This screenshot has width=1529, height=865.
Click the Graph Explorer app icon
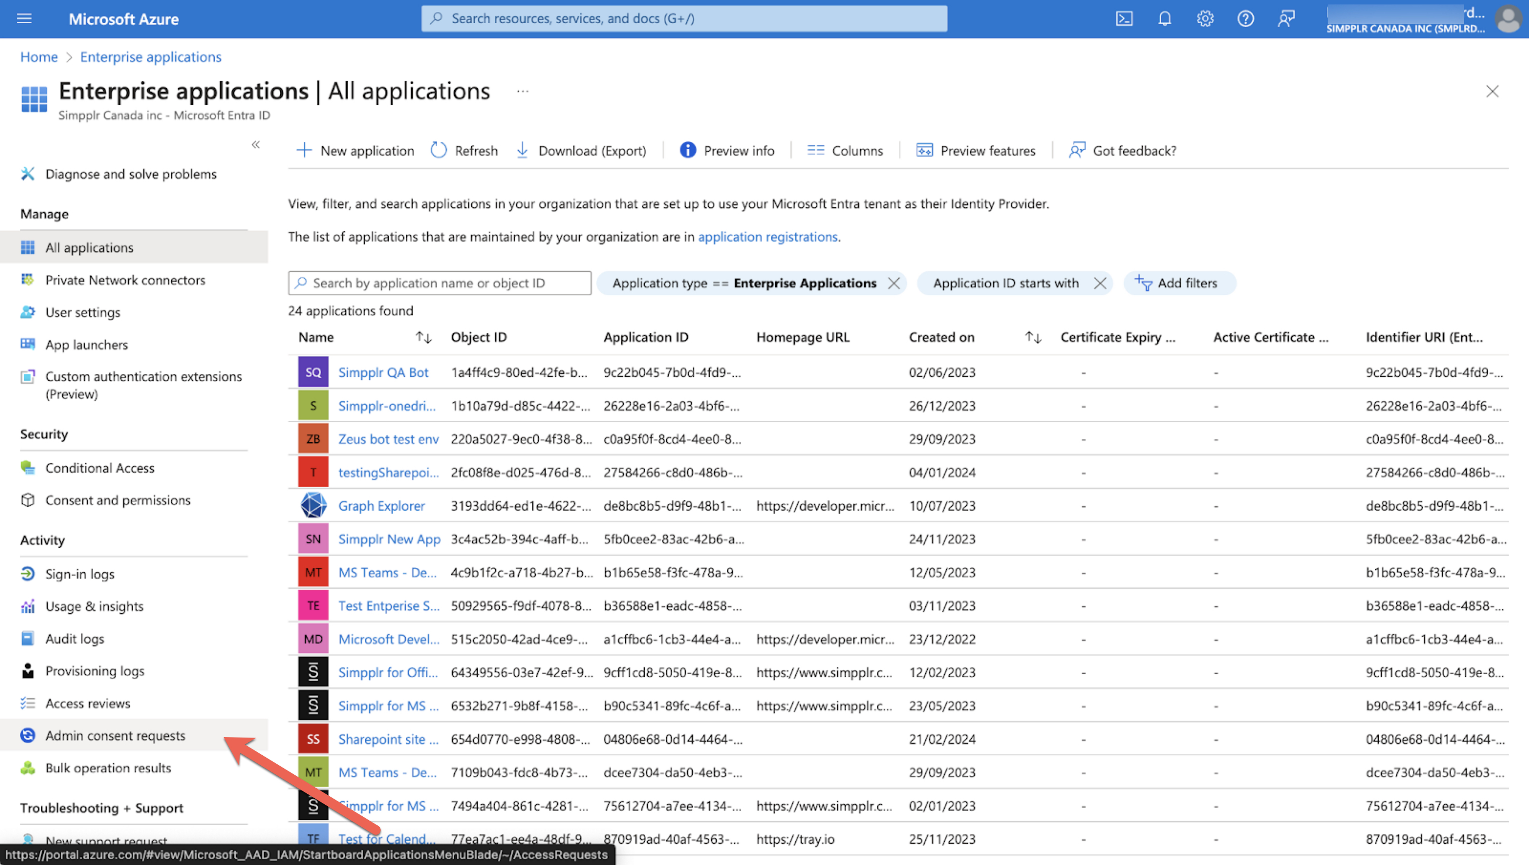tap(312, 505)
